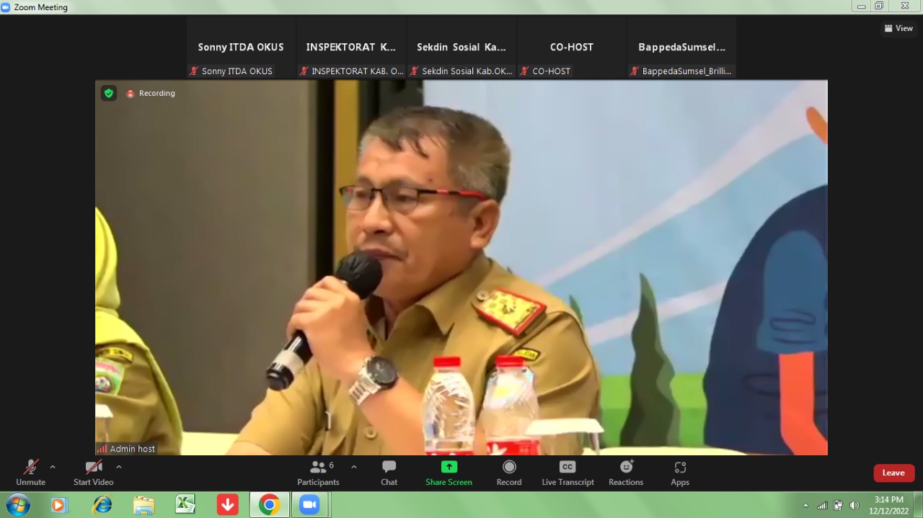923x518 pixels.
Task: Open the Chat panel
Action: (389, 472)
